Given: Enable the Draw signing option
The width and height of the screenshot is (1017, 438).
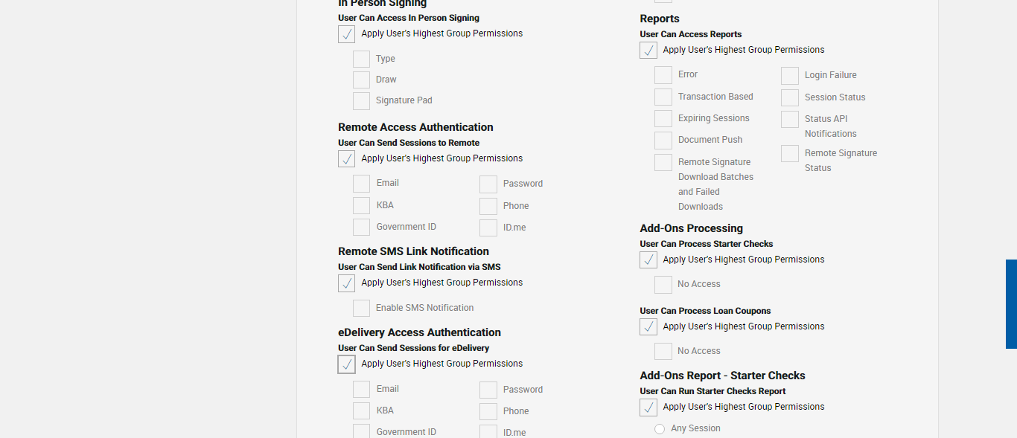Looking at the screenshot, I should [361, 80].
